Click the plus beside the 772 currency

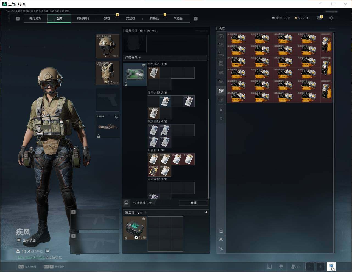pyautogui.click(x=307, y=18)
